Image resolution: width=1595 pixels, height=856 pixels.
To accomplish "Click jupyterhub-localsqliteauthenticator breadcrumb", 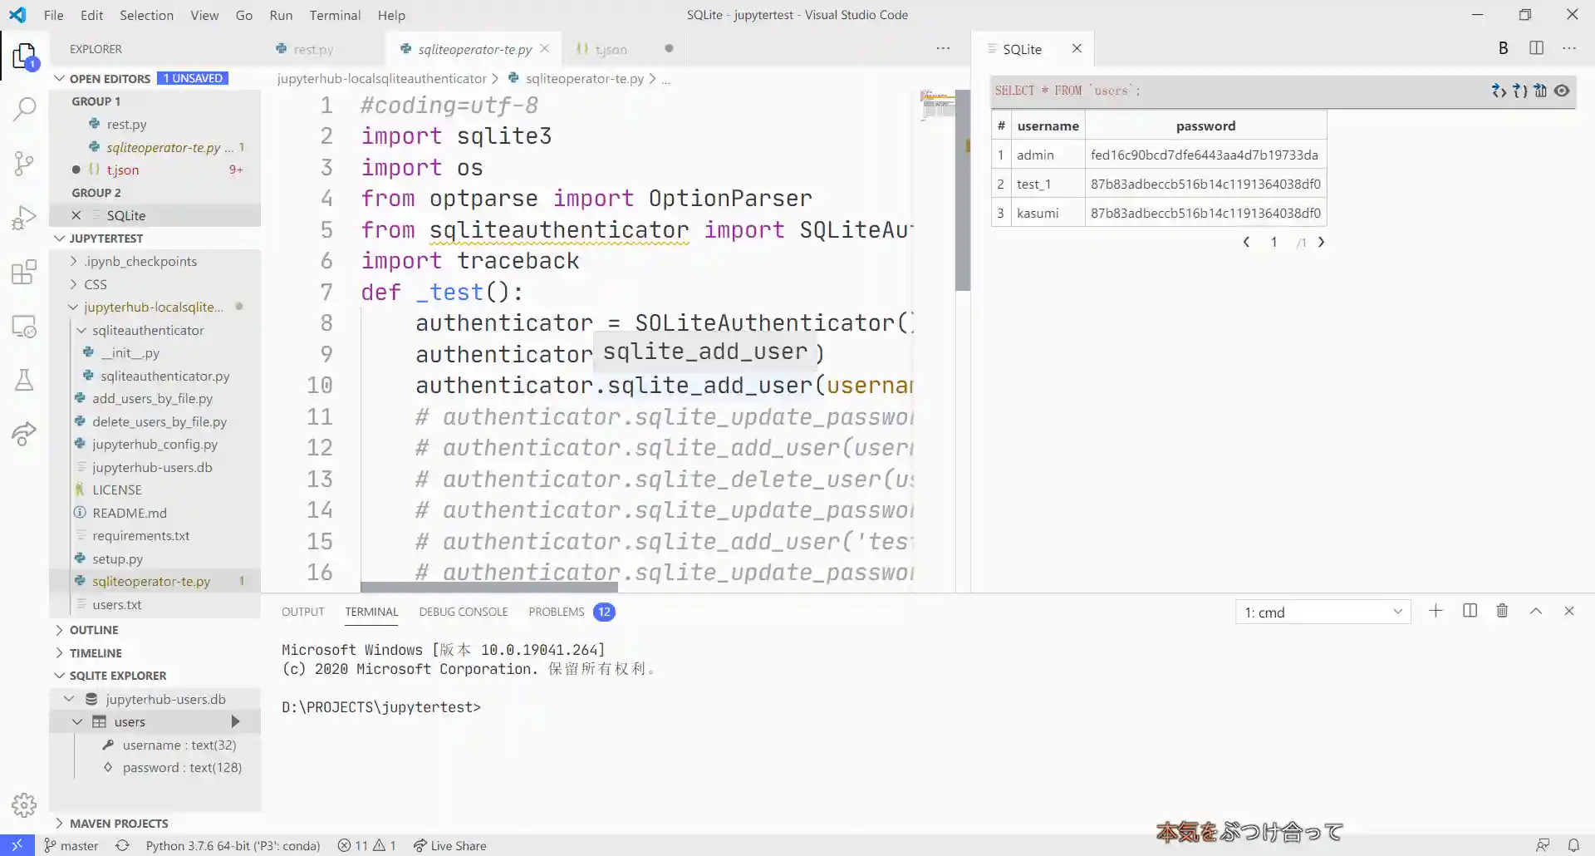I will point(381,78).
